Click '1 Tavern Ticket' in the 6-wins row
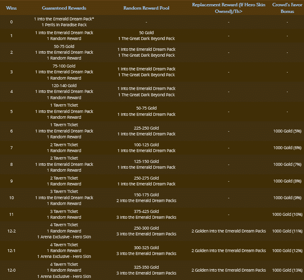Image resolution: width=304 pixels, height=280 pixels. click(x=64, y=125)
